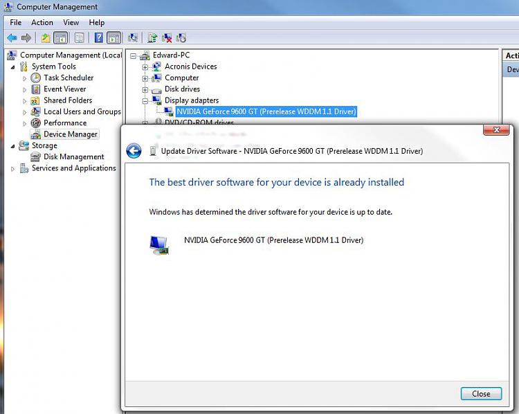Viewport: 519px width, 414px height.
Task: Select Event Viewer in the tree
Action: pyautogui.click(x=65, y=89)
